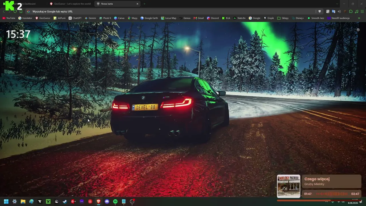Open the Discord bookmark
The width and height of the screenshot is (366, 206).
tap(212, 18)
